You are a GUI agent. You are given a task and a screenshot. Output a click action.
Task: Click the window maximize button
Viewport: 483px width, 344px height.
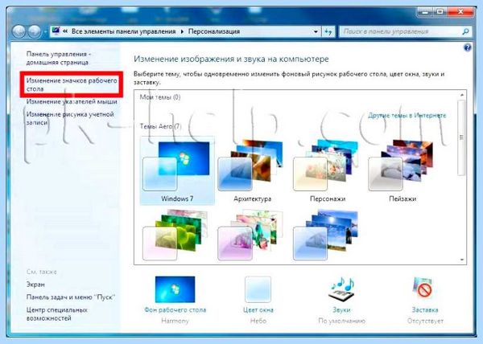[x=440, y=12]
